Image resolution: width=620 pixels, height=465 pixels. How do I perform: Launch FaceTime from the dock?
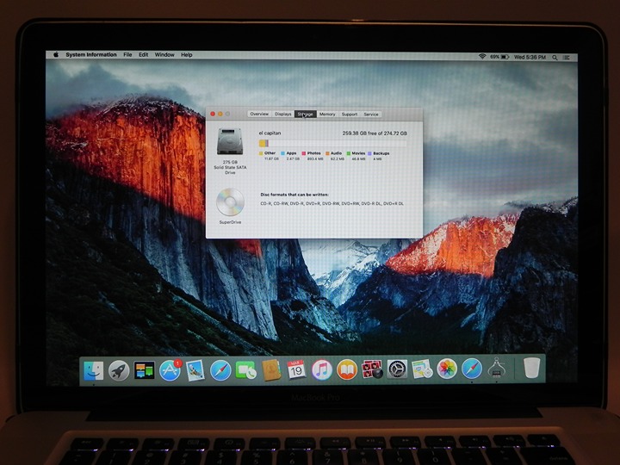pyautogui.click(x=245, y=370)
